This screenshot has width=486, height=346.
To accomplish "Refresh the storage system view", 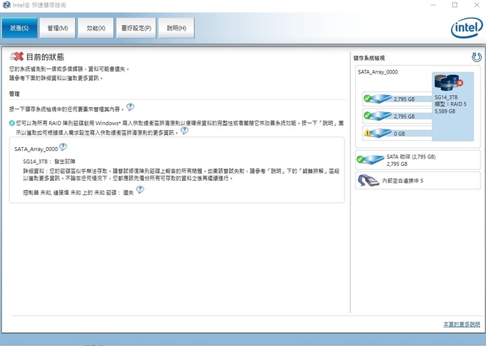I will click(x=477, y=57).
